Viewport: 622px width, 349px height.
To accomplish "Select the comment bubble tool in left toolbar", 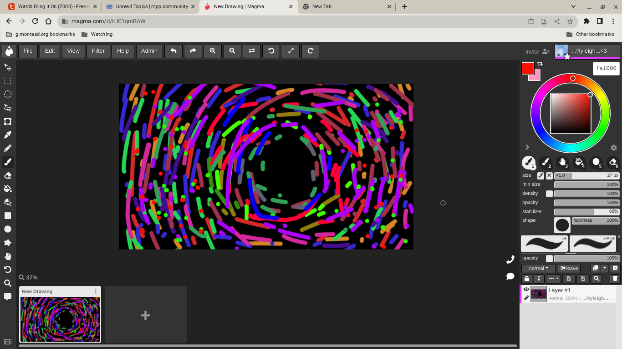I will click(x=8, y=297).
